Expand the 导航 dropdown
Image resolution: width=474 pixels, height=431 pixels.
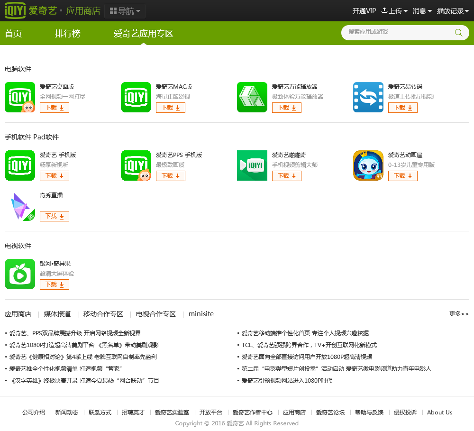pos(125,11)
